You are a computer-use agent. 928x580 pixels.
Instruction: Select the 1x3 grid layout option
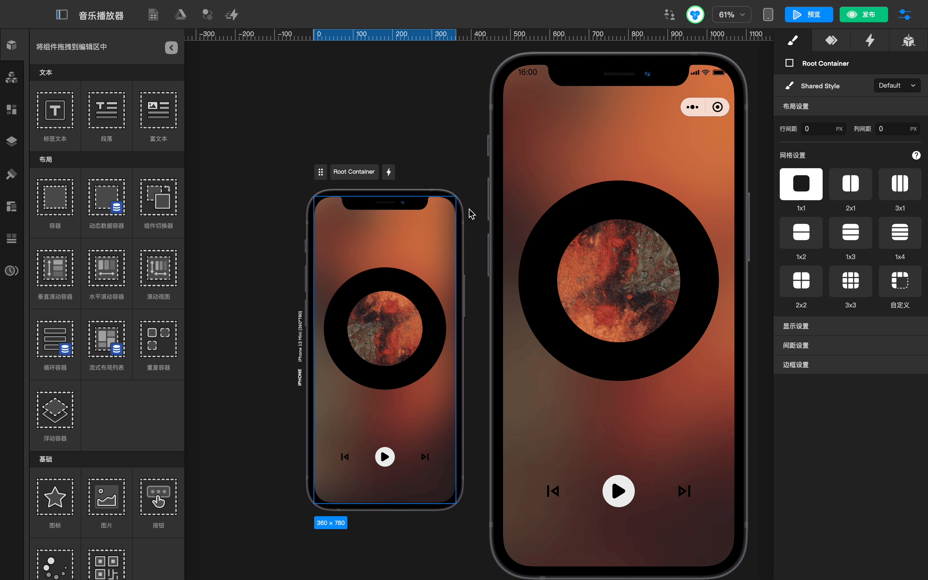click(x=850, y=232)
